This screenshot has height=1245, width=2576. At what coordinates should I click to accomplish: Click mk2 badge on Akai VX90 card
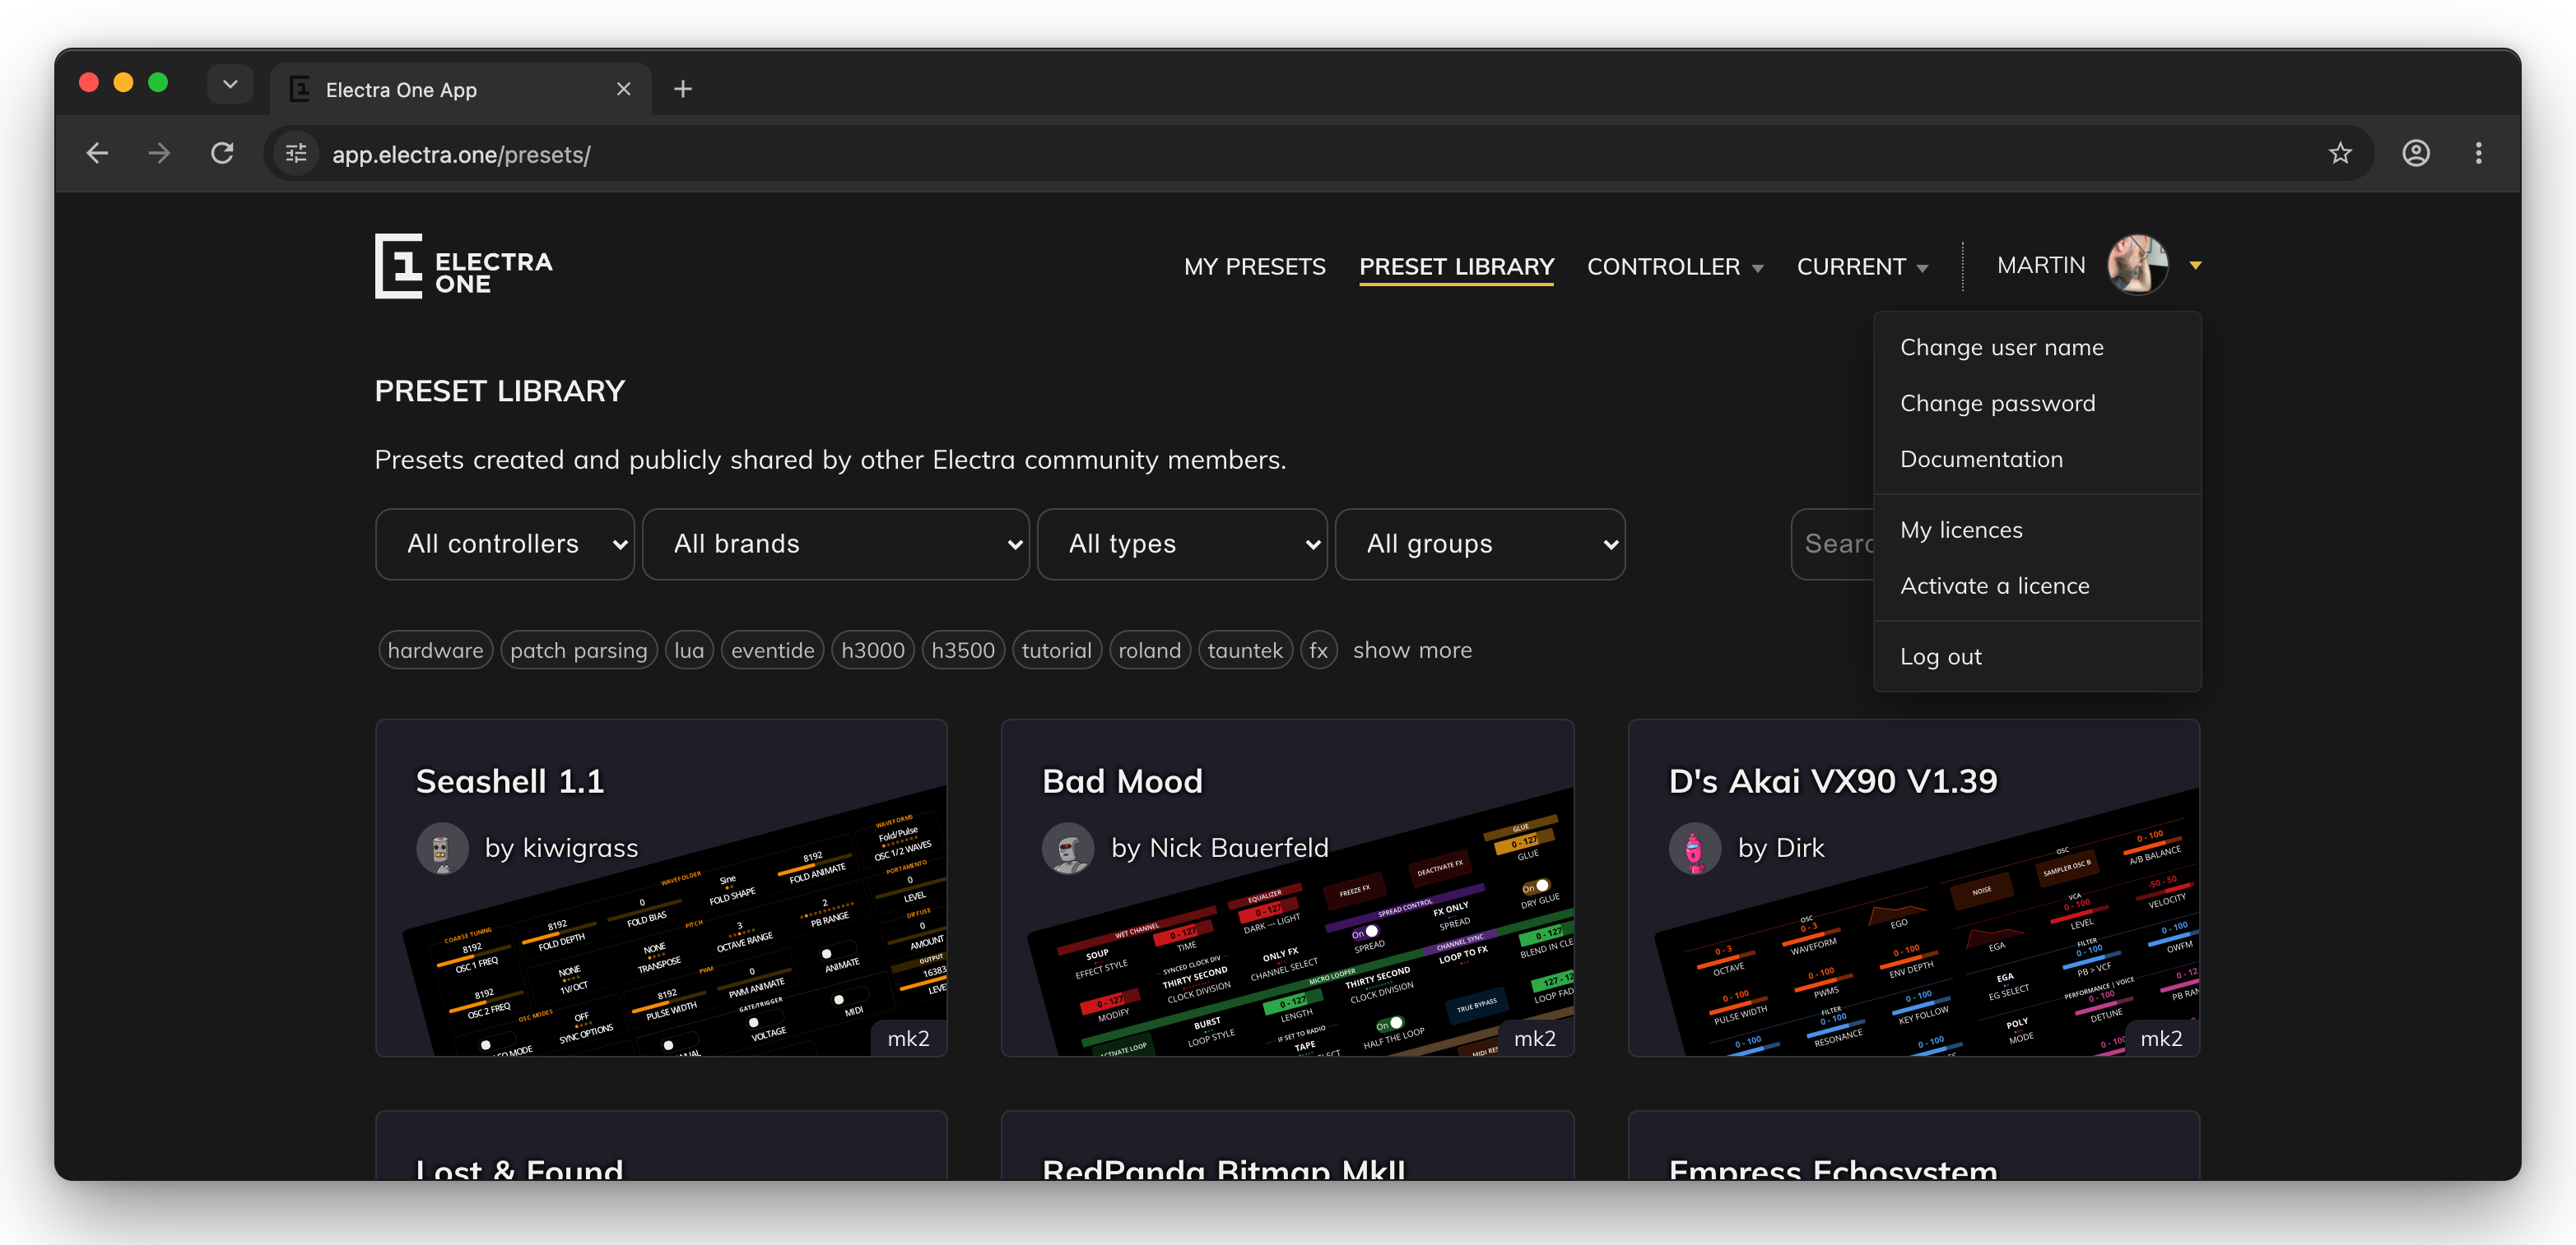click(2160, 1038)
